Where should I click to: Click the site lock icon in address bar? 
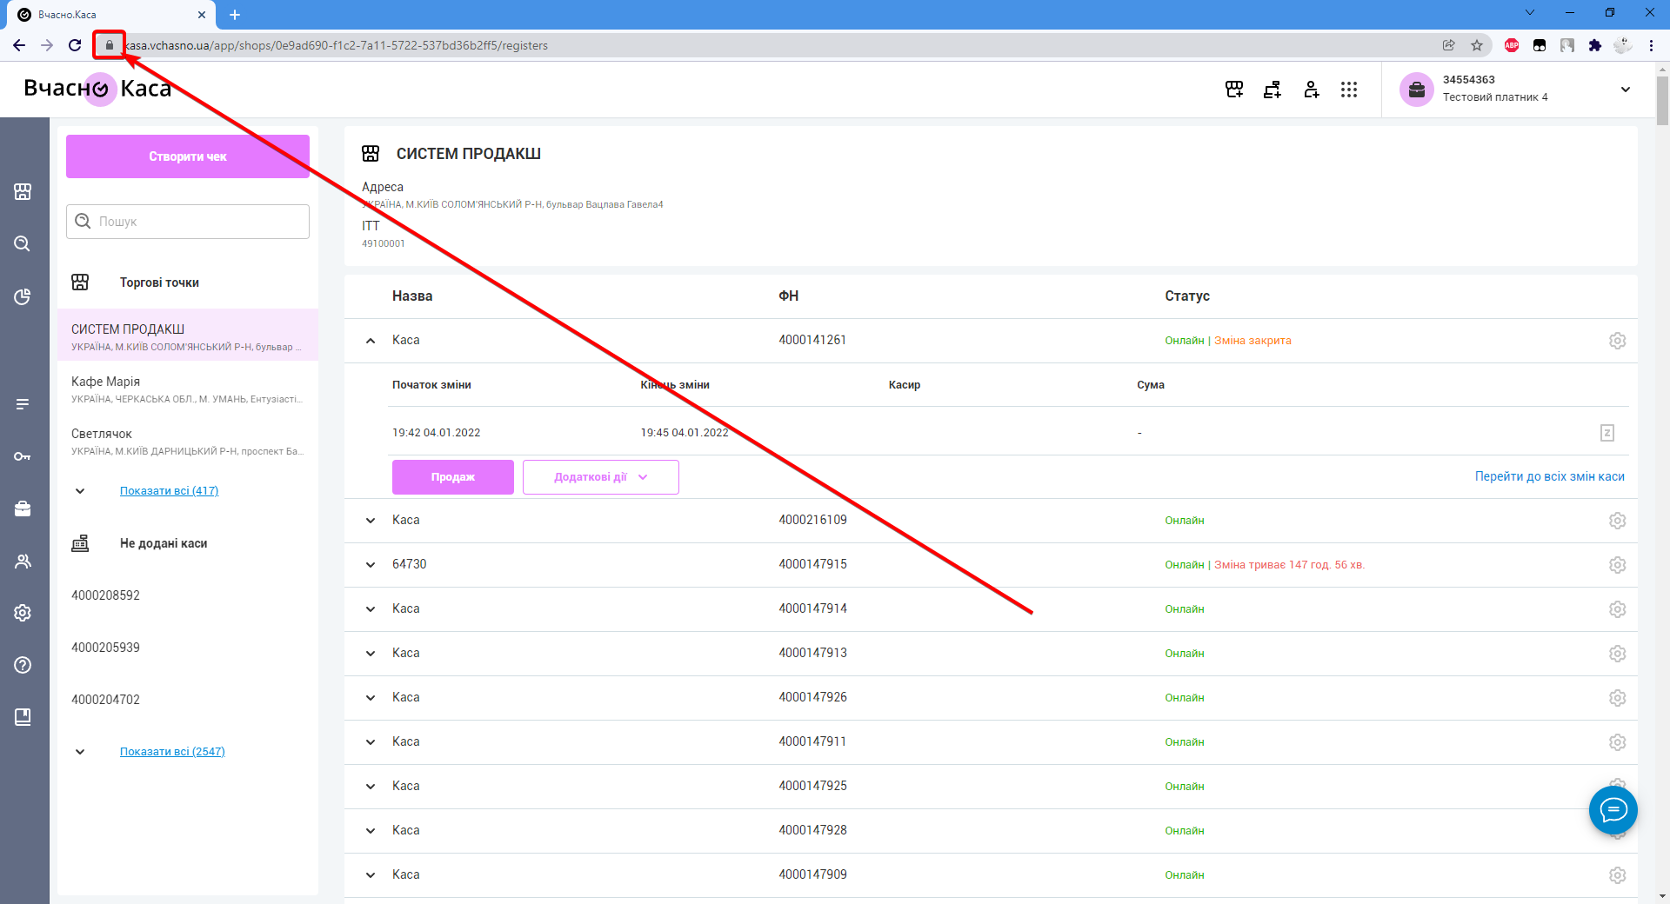coord(110,45)
